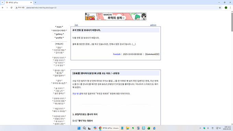Bookmark this page with the star icon
Screen dimensions: 233x131
[220, 8]
